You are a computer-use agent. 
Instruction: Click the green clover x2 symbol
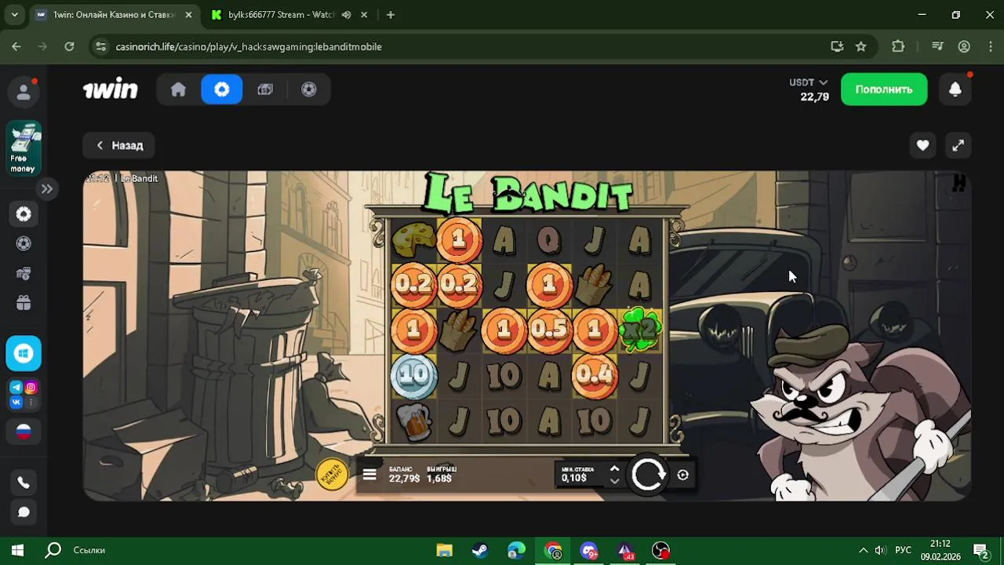click(x=640, y=330)
